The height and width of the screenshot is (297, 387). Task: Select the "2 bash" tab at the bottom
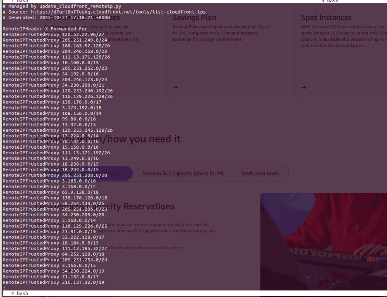pyautogui.click(x=20, y=294)
